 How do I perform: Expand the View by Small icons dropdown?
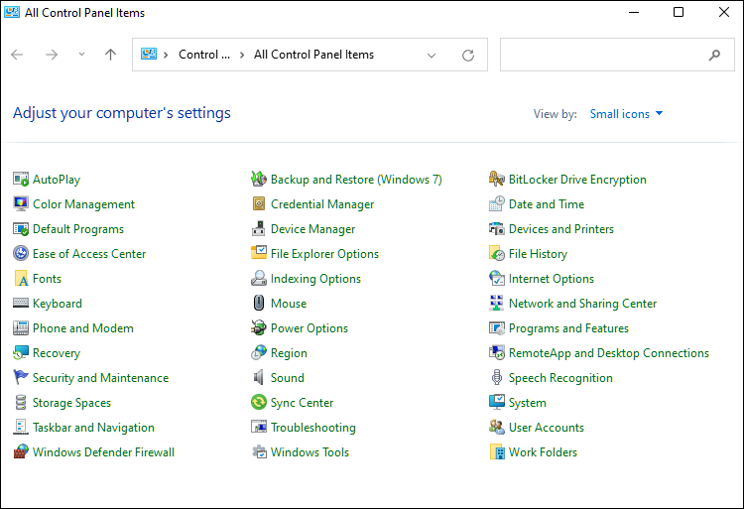pyautogui.click(x=626, y=114)
